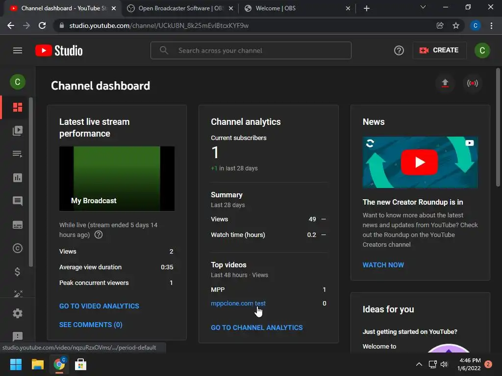Viewport: 502px width, 376px height.
Task: Close the Channel dashboard tab
Action: click(114, 9)
